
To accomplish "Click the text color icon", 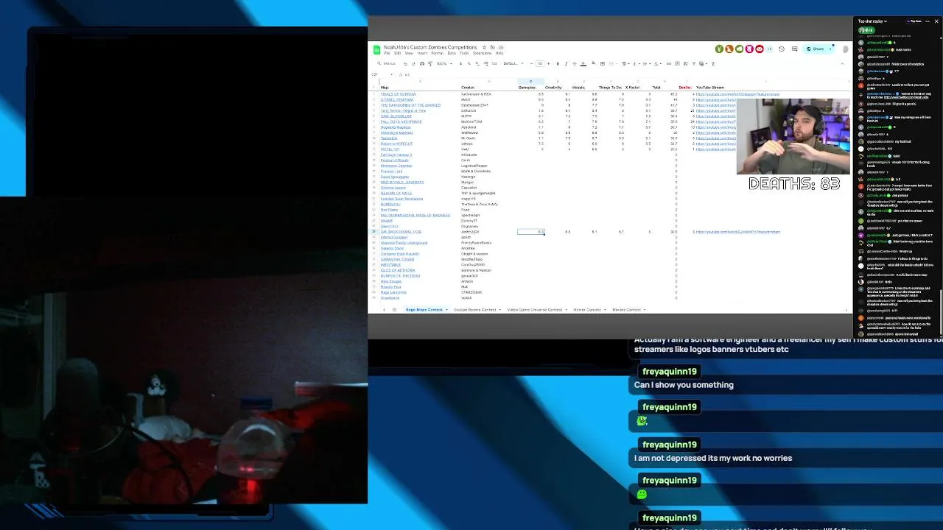I will pyautogui.click(x=583, y=63).
